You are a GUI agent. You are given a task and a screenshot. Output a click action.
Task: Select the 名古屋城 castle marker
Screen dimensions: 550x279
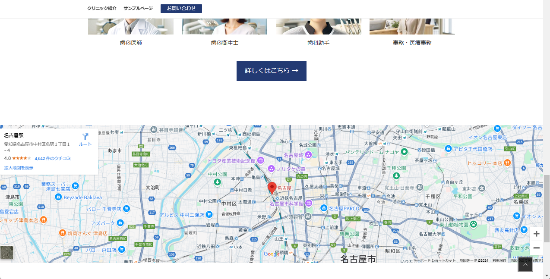point(308,155)
